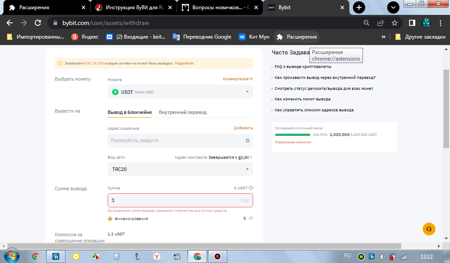Click the daily limit green progress bar

pos(292,135)
